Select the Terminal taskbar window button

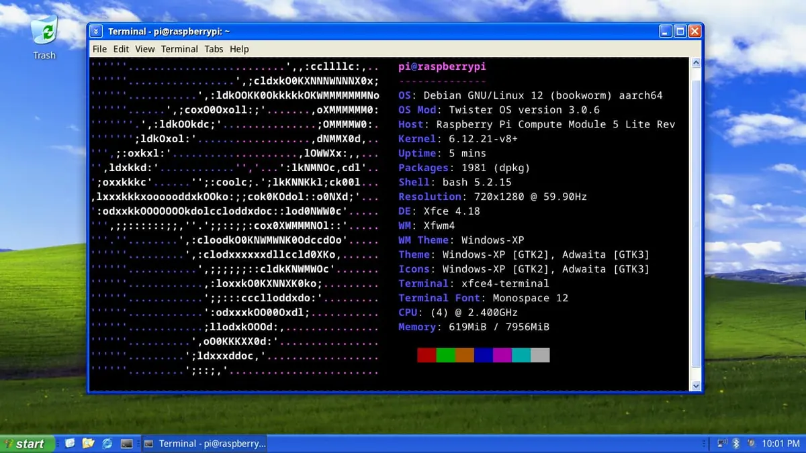pyautogui.click(x=205, y=444)
